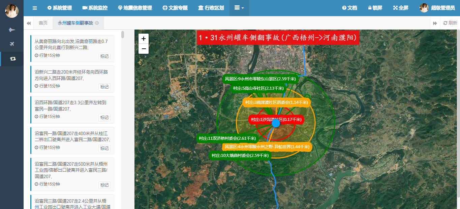
Task: Select the fighter jet sidebar icon
Action: point(12,30)
